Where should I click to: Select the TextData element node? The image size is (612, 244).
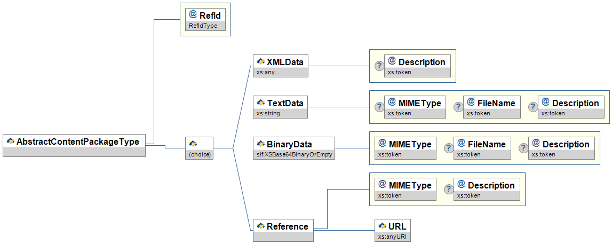[x=281, y=107]
